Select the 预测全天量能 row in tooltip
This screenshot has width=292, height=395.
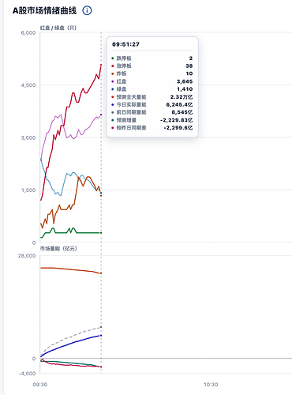pos(152,97)
